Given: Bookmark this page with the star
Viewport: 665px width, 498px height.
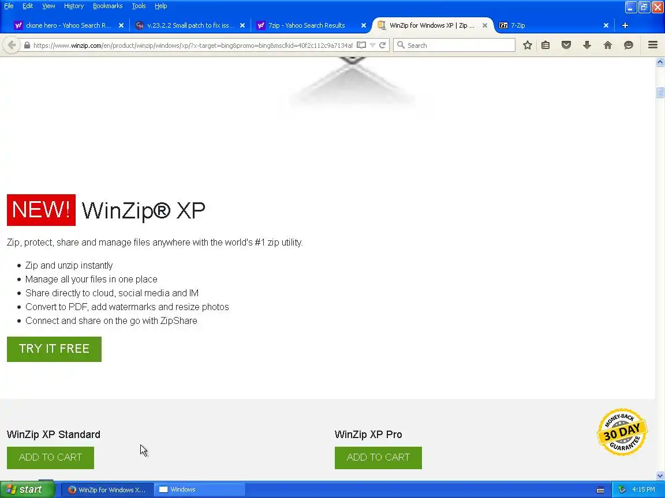Looking at the screenshot, I should (x=527, y=46).
